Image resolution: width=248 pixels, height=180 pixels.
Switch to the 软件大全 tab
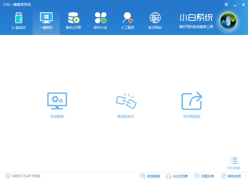click(100, 21)
